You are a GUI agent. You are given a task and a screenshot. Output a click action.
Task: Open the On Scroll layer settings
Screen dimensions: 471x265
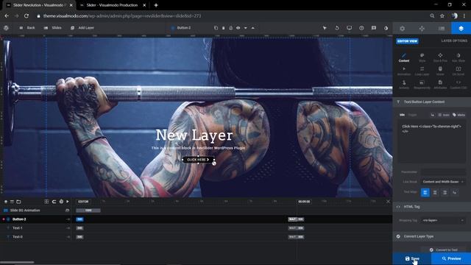tap(458, 71)
